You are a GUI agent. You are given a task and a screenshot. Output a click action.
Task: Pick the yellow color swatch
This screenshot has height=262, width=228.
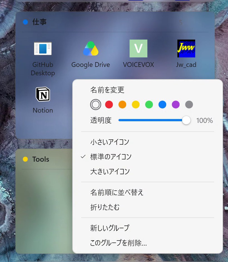136,105
